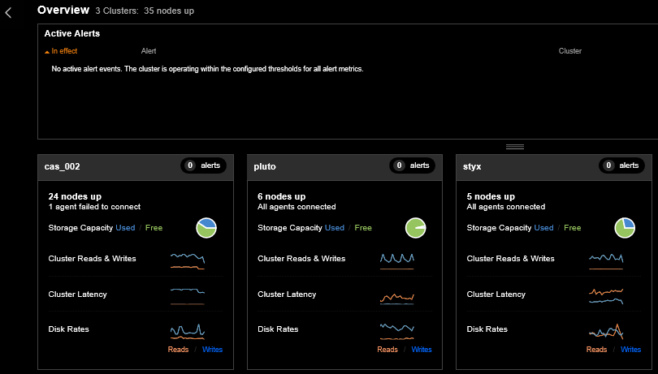Click the Free label in pluto storage
The height and width of the screenshot is (374, 658).
point(363,228)
